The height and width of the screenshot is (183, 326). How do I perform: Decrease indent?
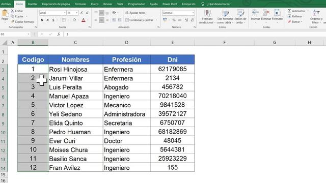click(114, 20)
